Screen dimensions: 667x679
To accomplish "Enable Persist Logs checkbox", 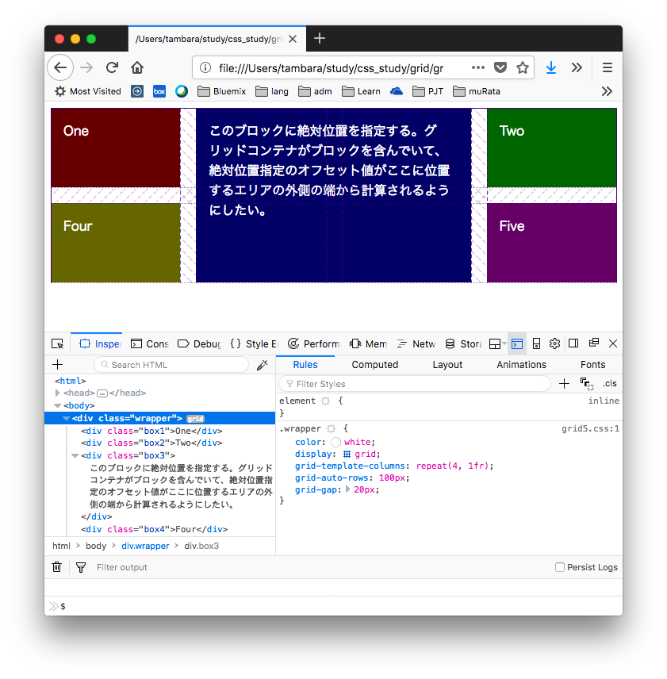I will [560, 567].
